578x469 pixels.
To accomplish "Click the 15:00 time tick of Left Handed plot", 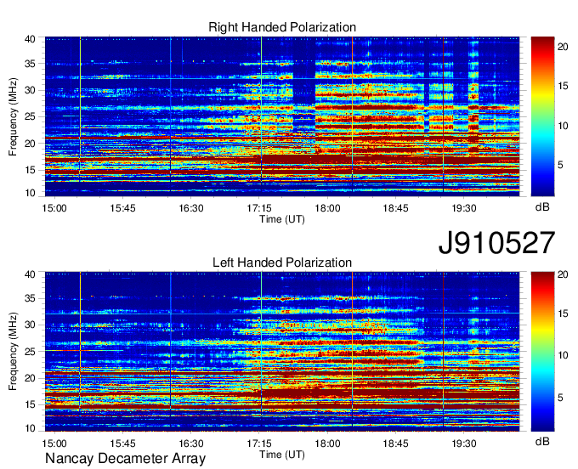I will pos(54,443).
